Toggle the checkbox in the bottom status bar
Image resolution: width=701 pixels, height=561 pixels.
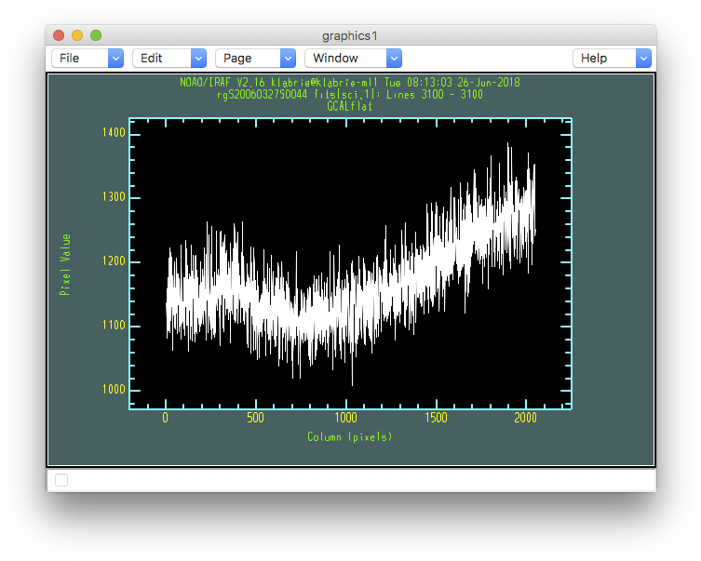(61, 480)
